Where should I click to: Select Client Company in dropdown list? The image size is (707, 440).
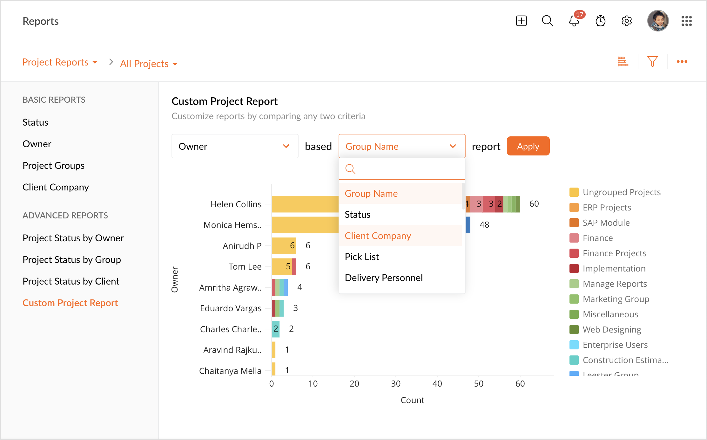click(378, 236)
